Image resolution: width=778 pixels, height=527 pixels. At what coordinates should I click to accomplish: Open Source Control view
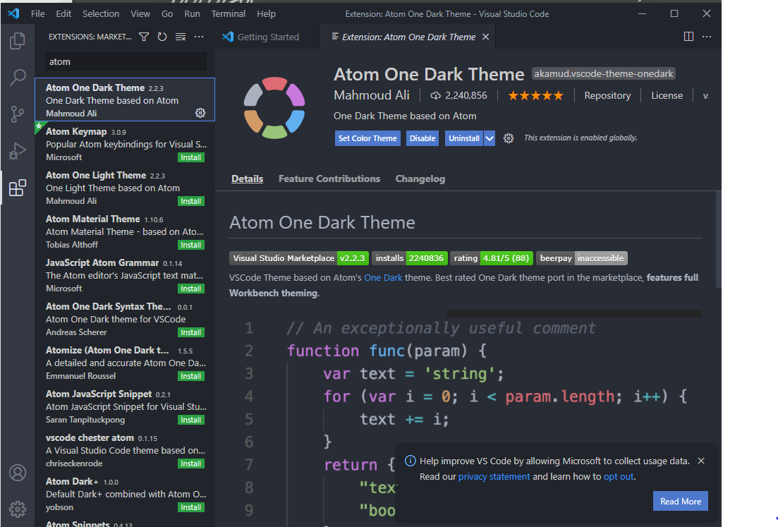pos(18,114)
